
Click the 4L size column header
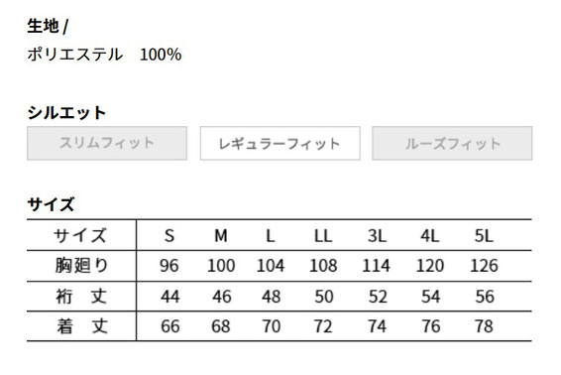coord(430,236)
